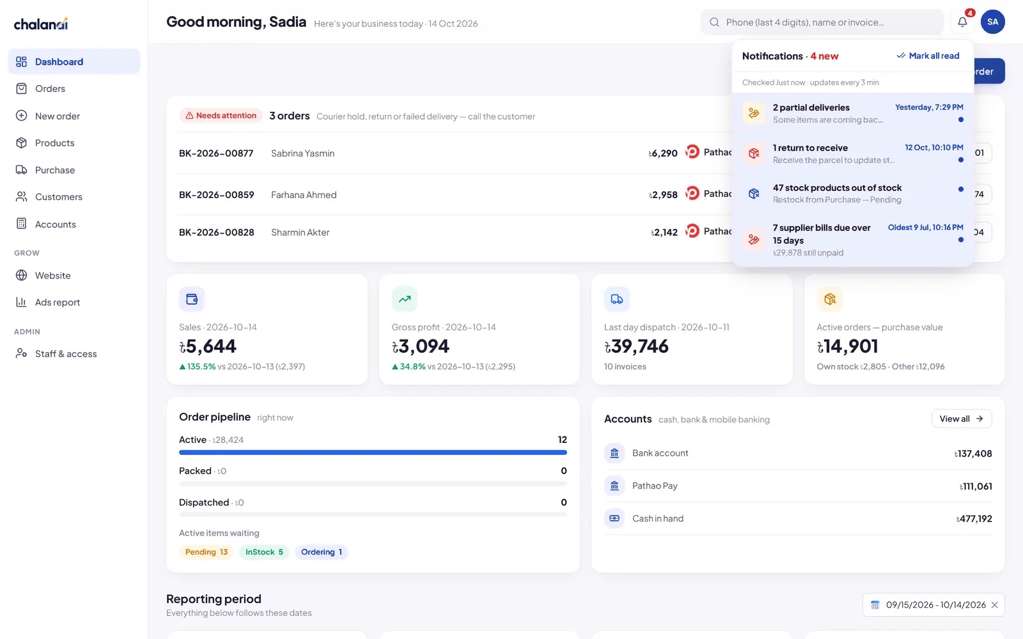The width and height of the screenshot is (1023, 639).
Task: Click the Packed pipeline progress bar
Action: (x=373, y=484)
